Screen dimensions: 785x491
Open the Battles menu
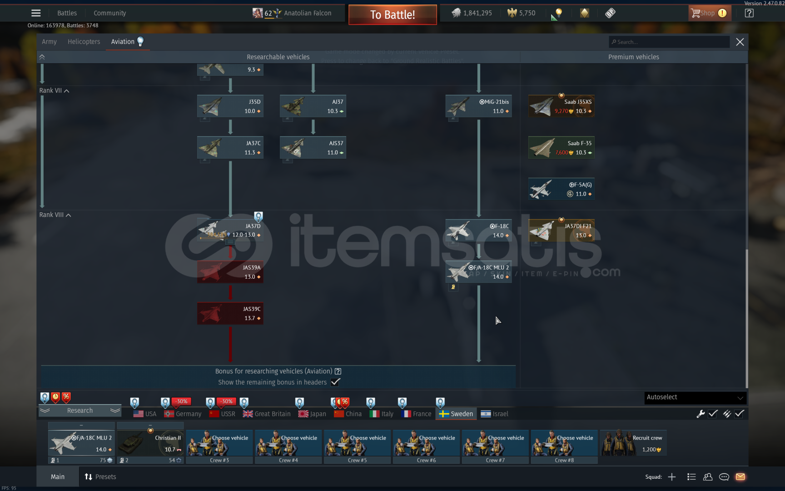[67, 13]
